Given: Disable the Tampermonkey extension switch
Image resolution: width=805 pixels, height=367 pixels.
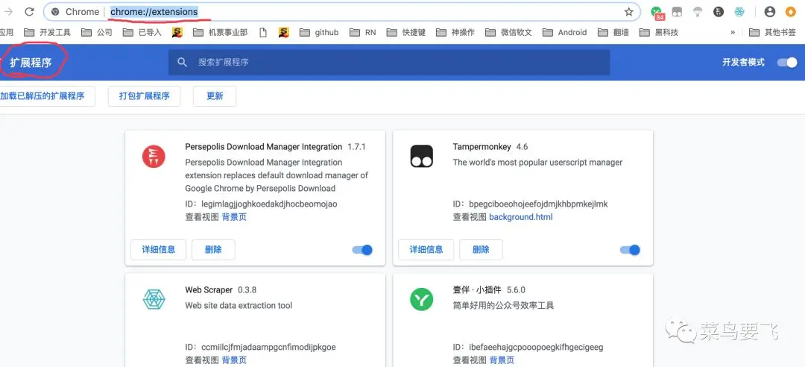Looking at the screenshot, I should [x=631, y=250].
